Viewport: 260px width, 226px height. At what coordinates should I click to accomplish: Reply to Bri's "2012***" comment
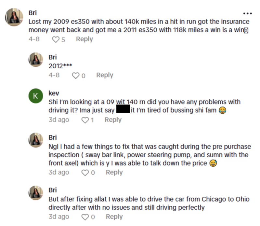[104, 75]
